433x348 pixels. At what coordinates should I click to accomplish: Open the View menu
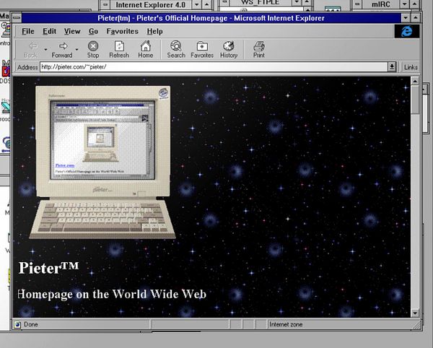click(72, 32)
